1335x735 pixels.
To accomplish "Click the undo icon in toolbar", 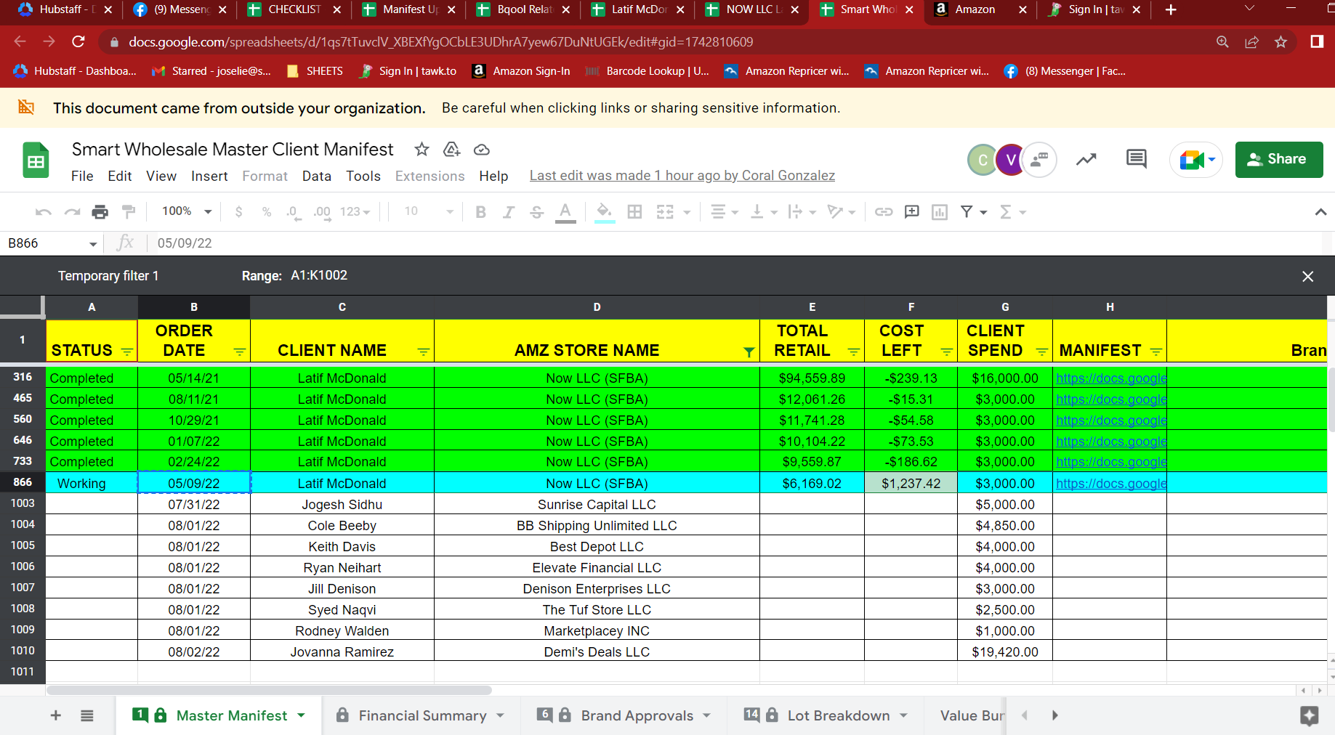I will pyautogui.click(x=44, y=212).
